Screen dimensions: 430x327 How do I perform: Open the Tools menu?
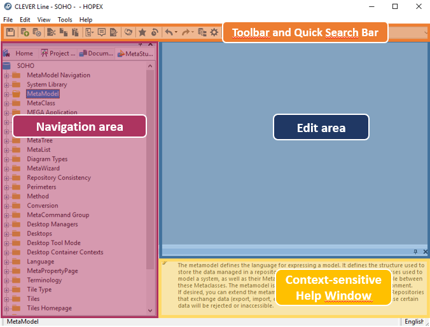65,20
